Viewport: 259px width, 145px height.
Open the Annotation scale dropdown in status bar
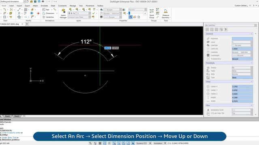(165, 143)
